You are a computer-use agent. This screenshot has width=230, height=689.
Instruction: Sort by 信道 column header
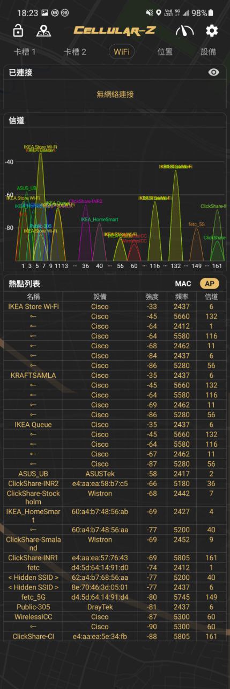pos(211,297)
